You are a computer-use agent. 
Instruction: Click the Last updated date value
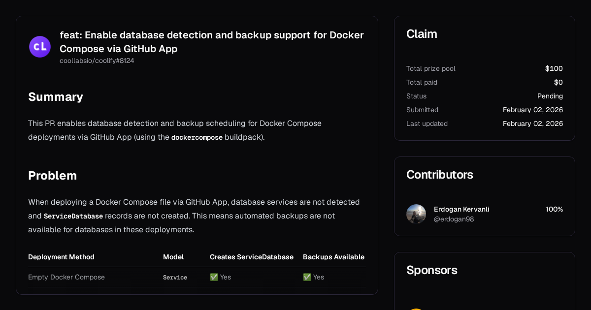coord(533,124)
